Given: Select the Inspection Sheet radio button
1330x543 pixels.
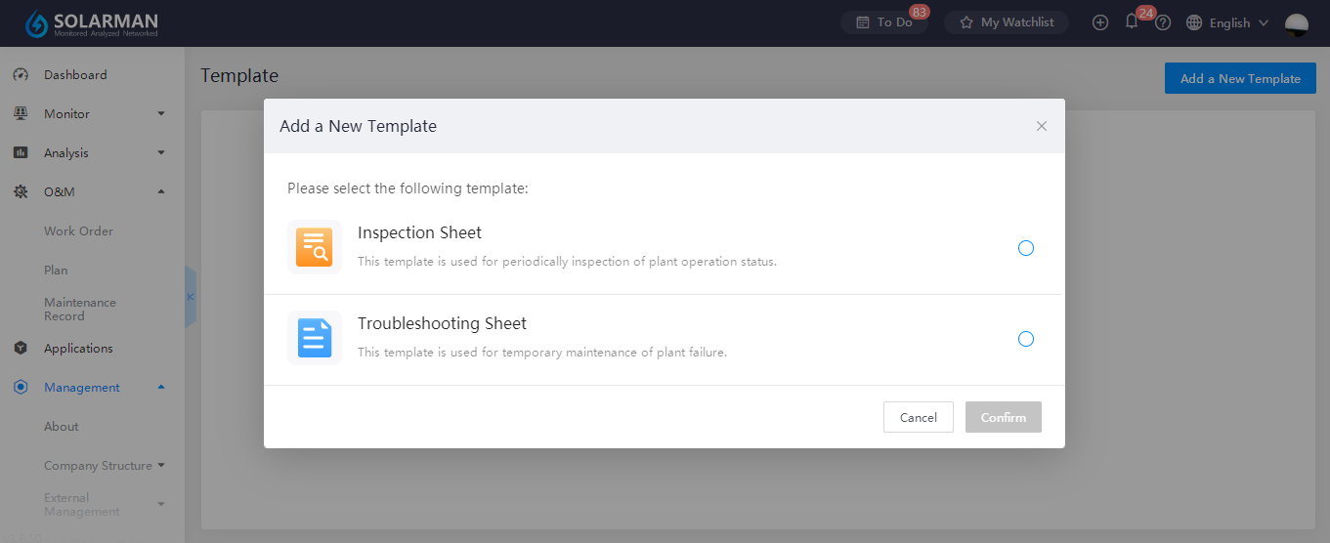Looking at the screenshot, I should pos(1026,248).
